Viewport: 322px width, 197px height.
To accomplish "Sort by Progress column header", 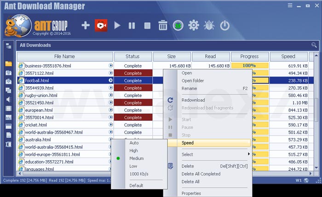I will [x=250, y=56].
